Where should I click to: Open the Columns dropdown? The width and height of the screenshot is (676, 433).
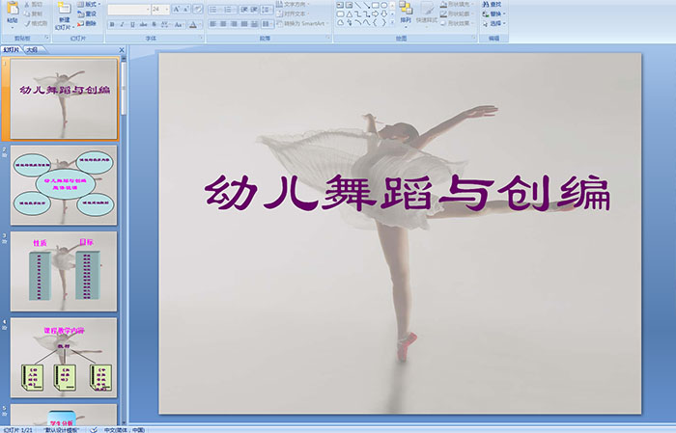[268, 24]
